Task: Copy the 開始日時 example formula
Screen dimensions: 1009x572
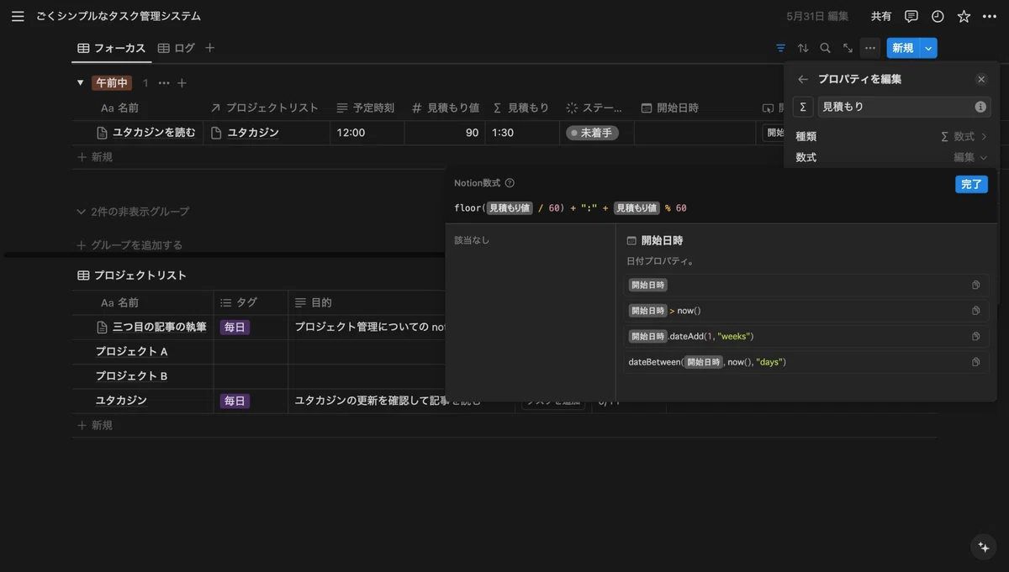Action: (976, 285)
